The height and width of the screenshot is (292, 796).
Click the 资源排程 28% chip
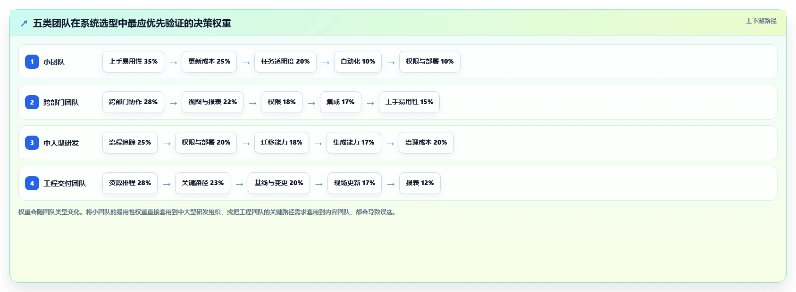tap(130, 183)
